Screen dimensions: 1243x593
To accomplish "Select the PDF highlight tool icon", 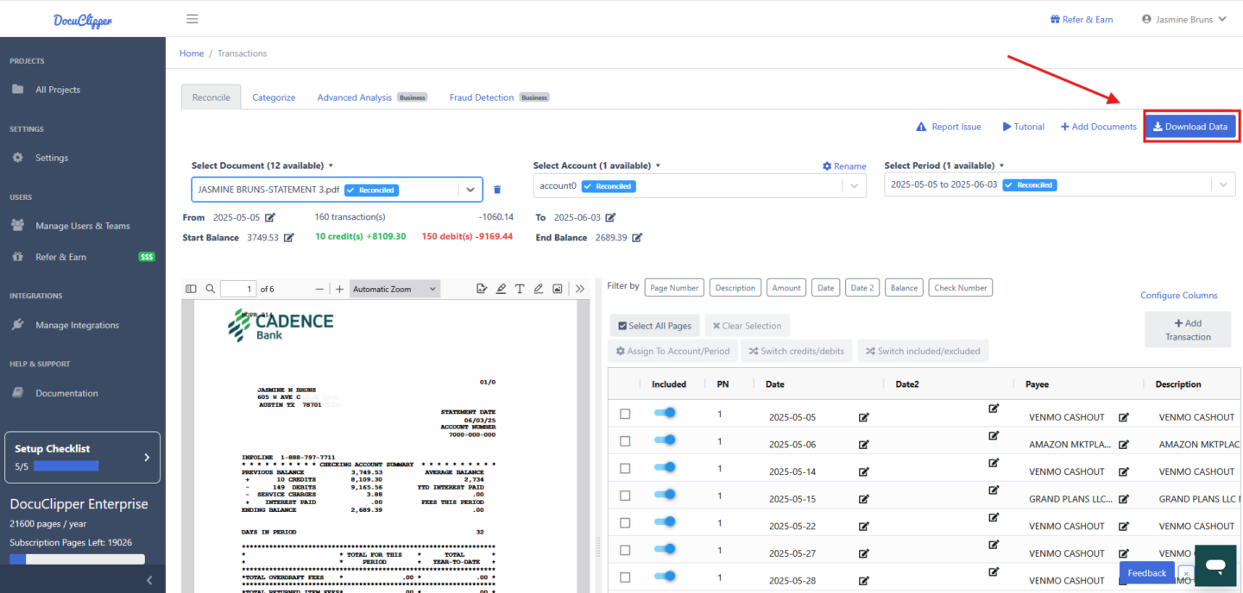I will (501, 289).
